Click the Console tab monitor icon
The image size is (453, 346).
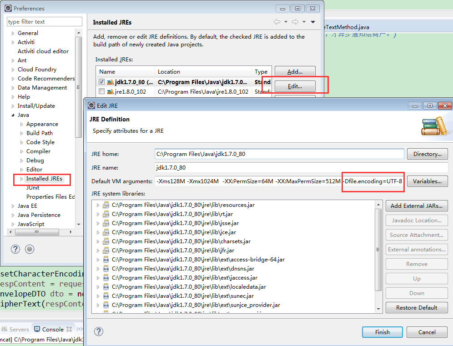click(37, 329)
